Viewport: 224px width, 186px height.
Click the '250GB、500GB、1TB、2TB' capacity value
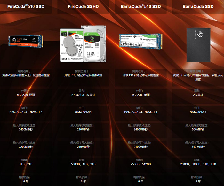[x=198, y=164]
